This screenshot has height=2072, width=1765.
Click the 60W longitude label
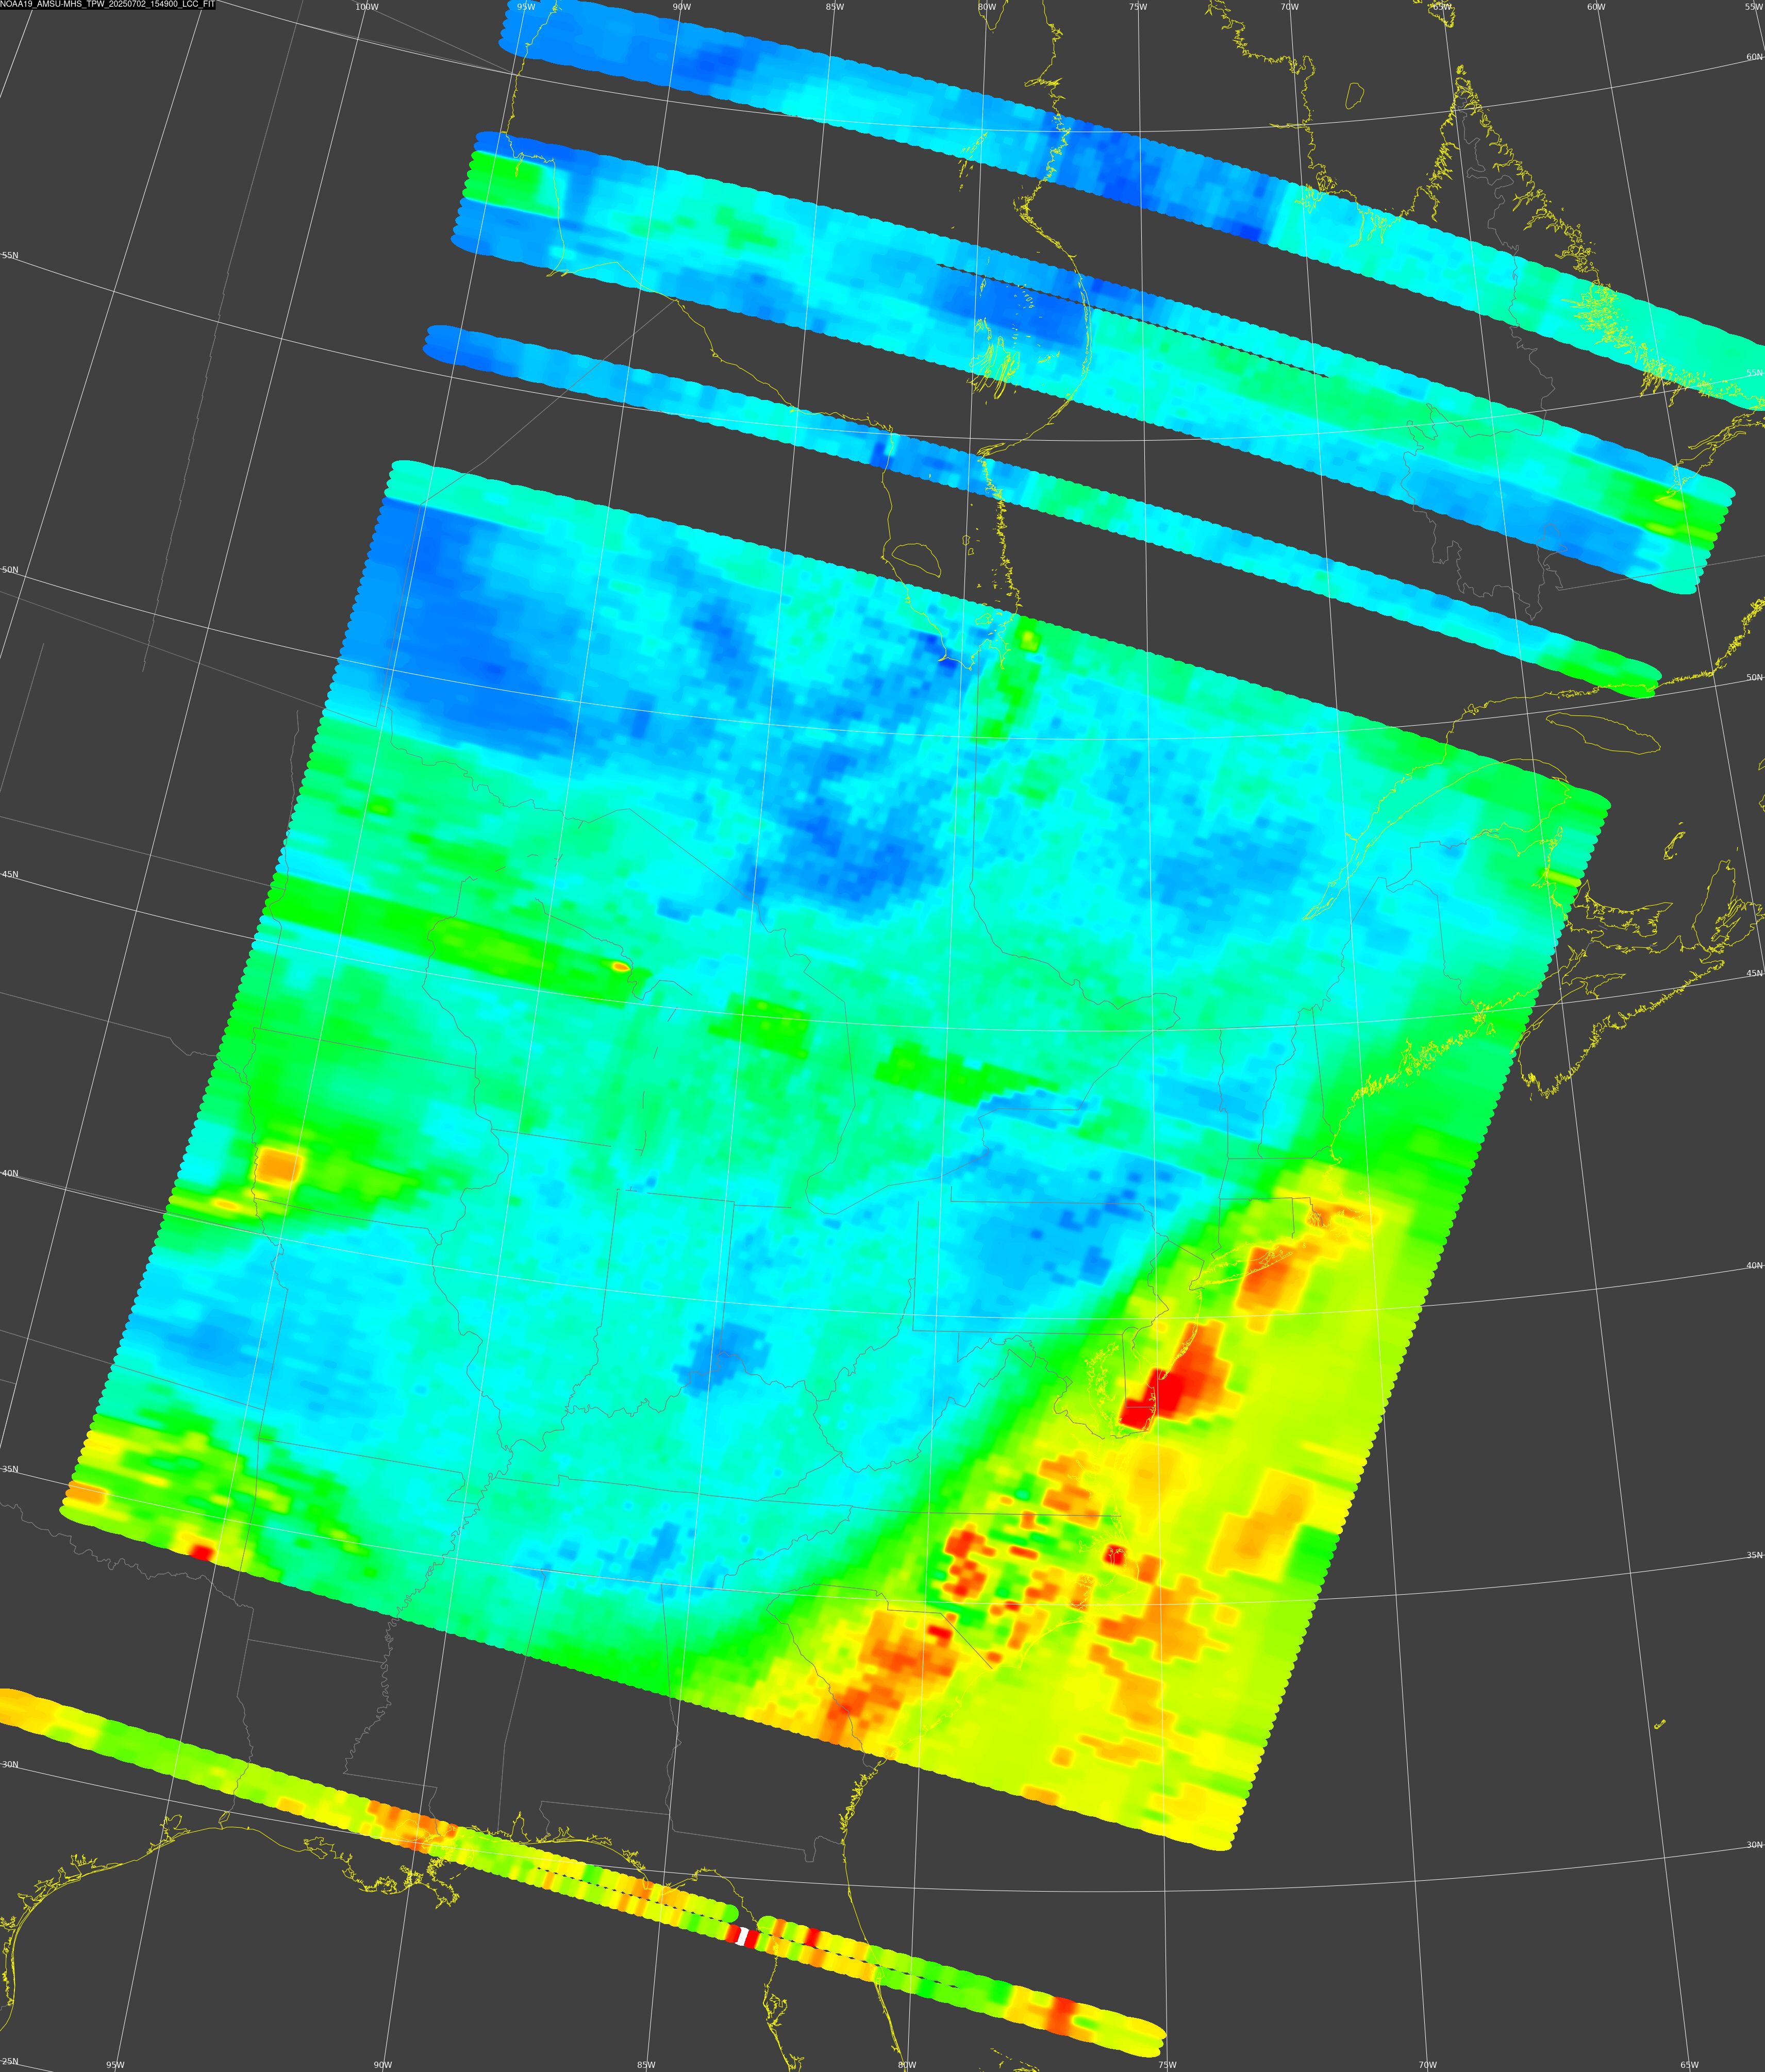point(1596,7)
